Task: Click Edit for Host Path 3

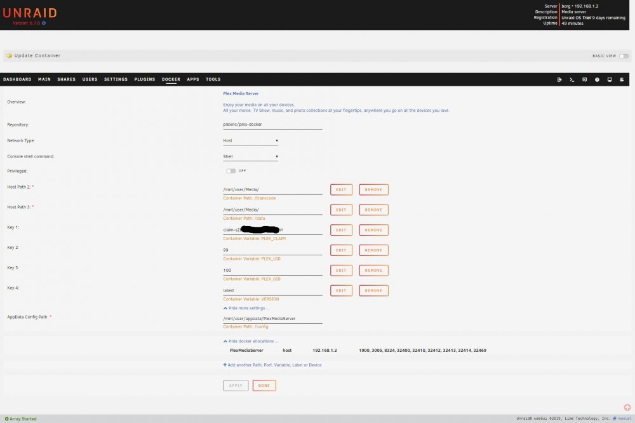Action: (341, 210)
